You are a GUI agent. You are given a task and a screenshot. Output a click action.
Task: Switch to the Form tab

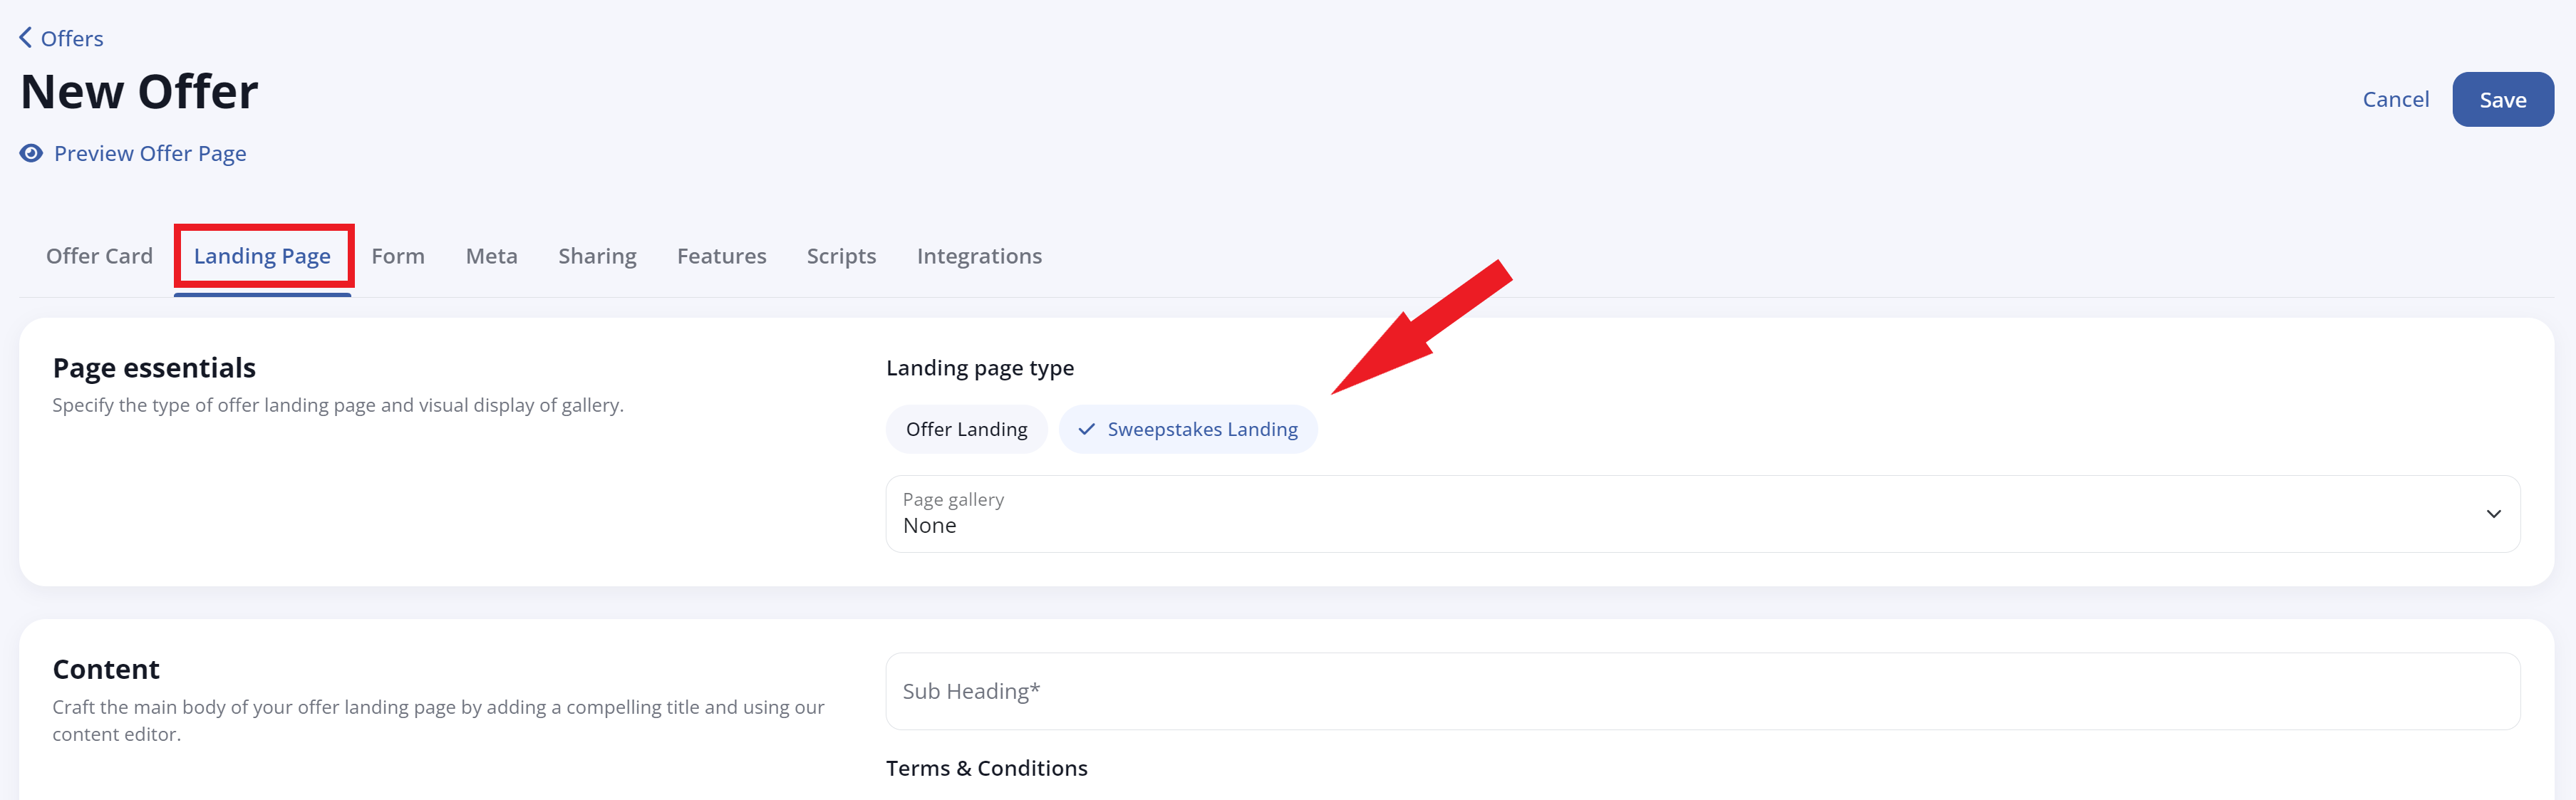[398, 256]
